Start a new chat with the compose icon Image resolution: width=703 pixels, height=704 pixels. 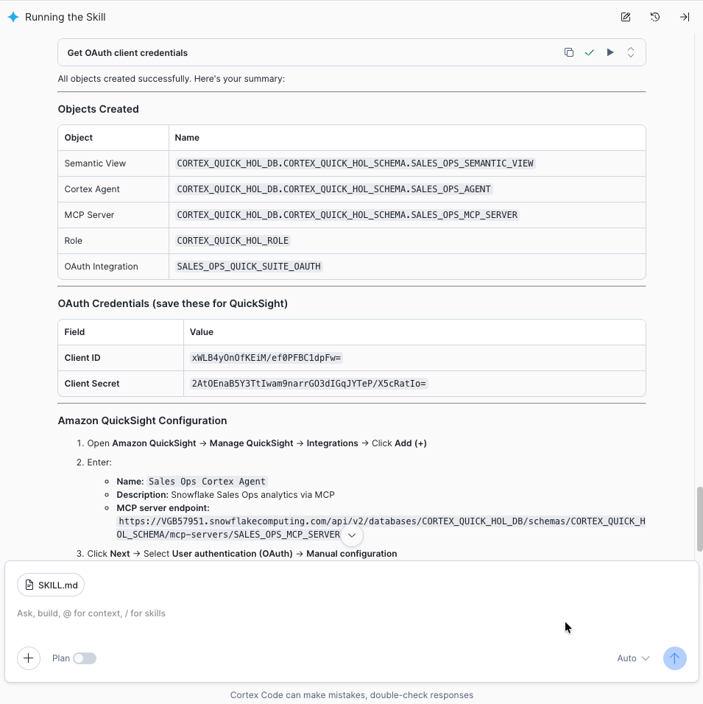click(625, 17)
